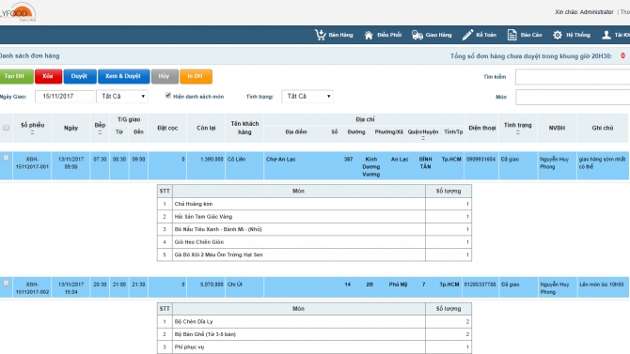Image resolution: width=630 pixels, height=354 pixels.
Task: Click order number XBH-15112017-001
Action: 32,163
